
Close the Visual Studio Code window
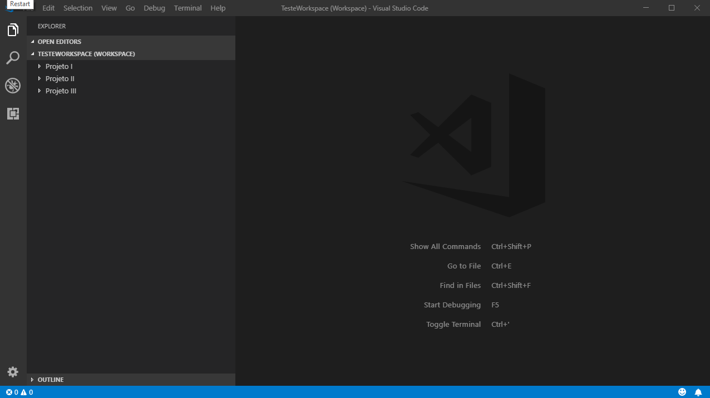tap(697, 8)
